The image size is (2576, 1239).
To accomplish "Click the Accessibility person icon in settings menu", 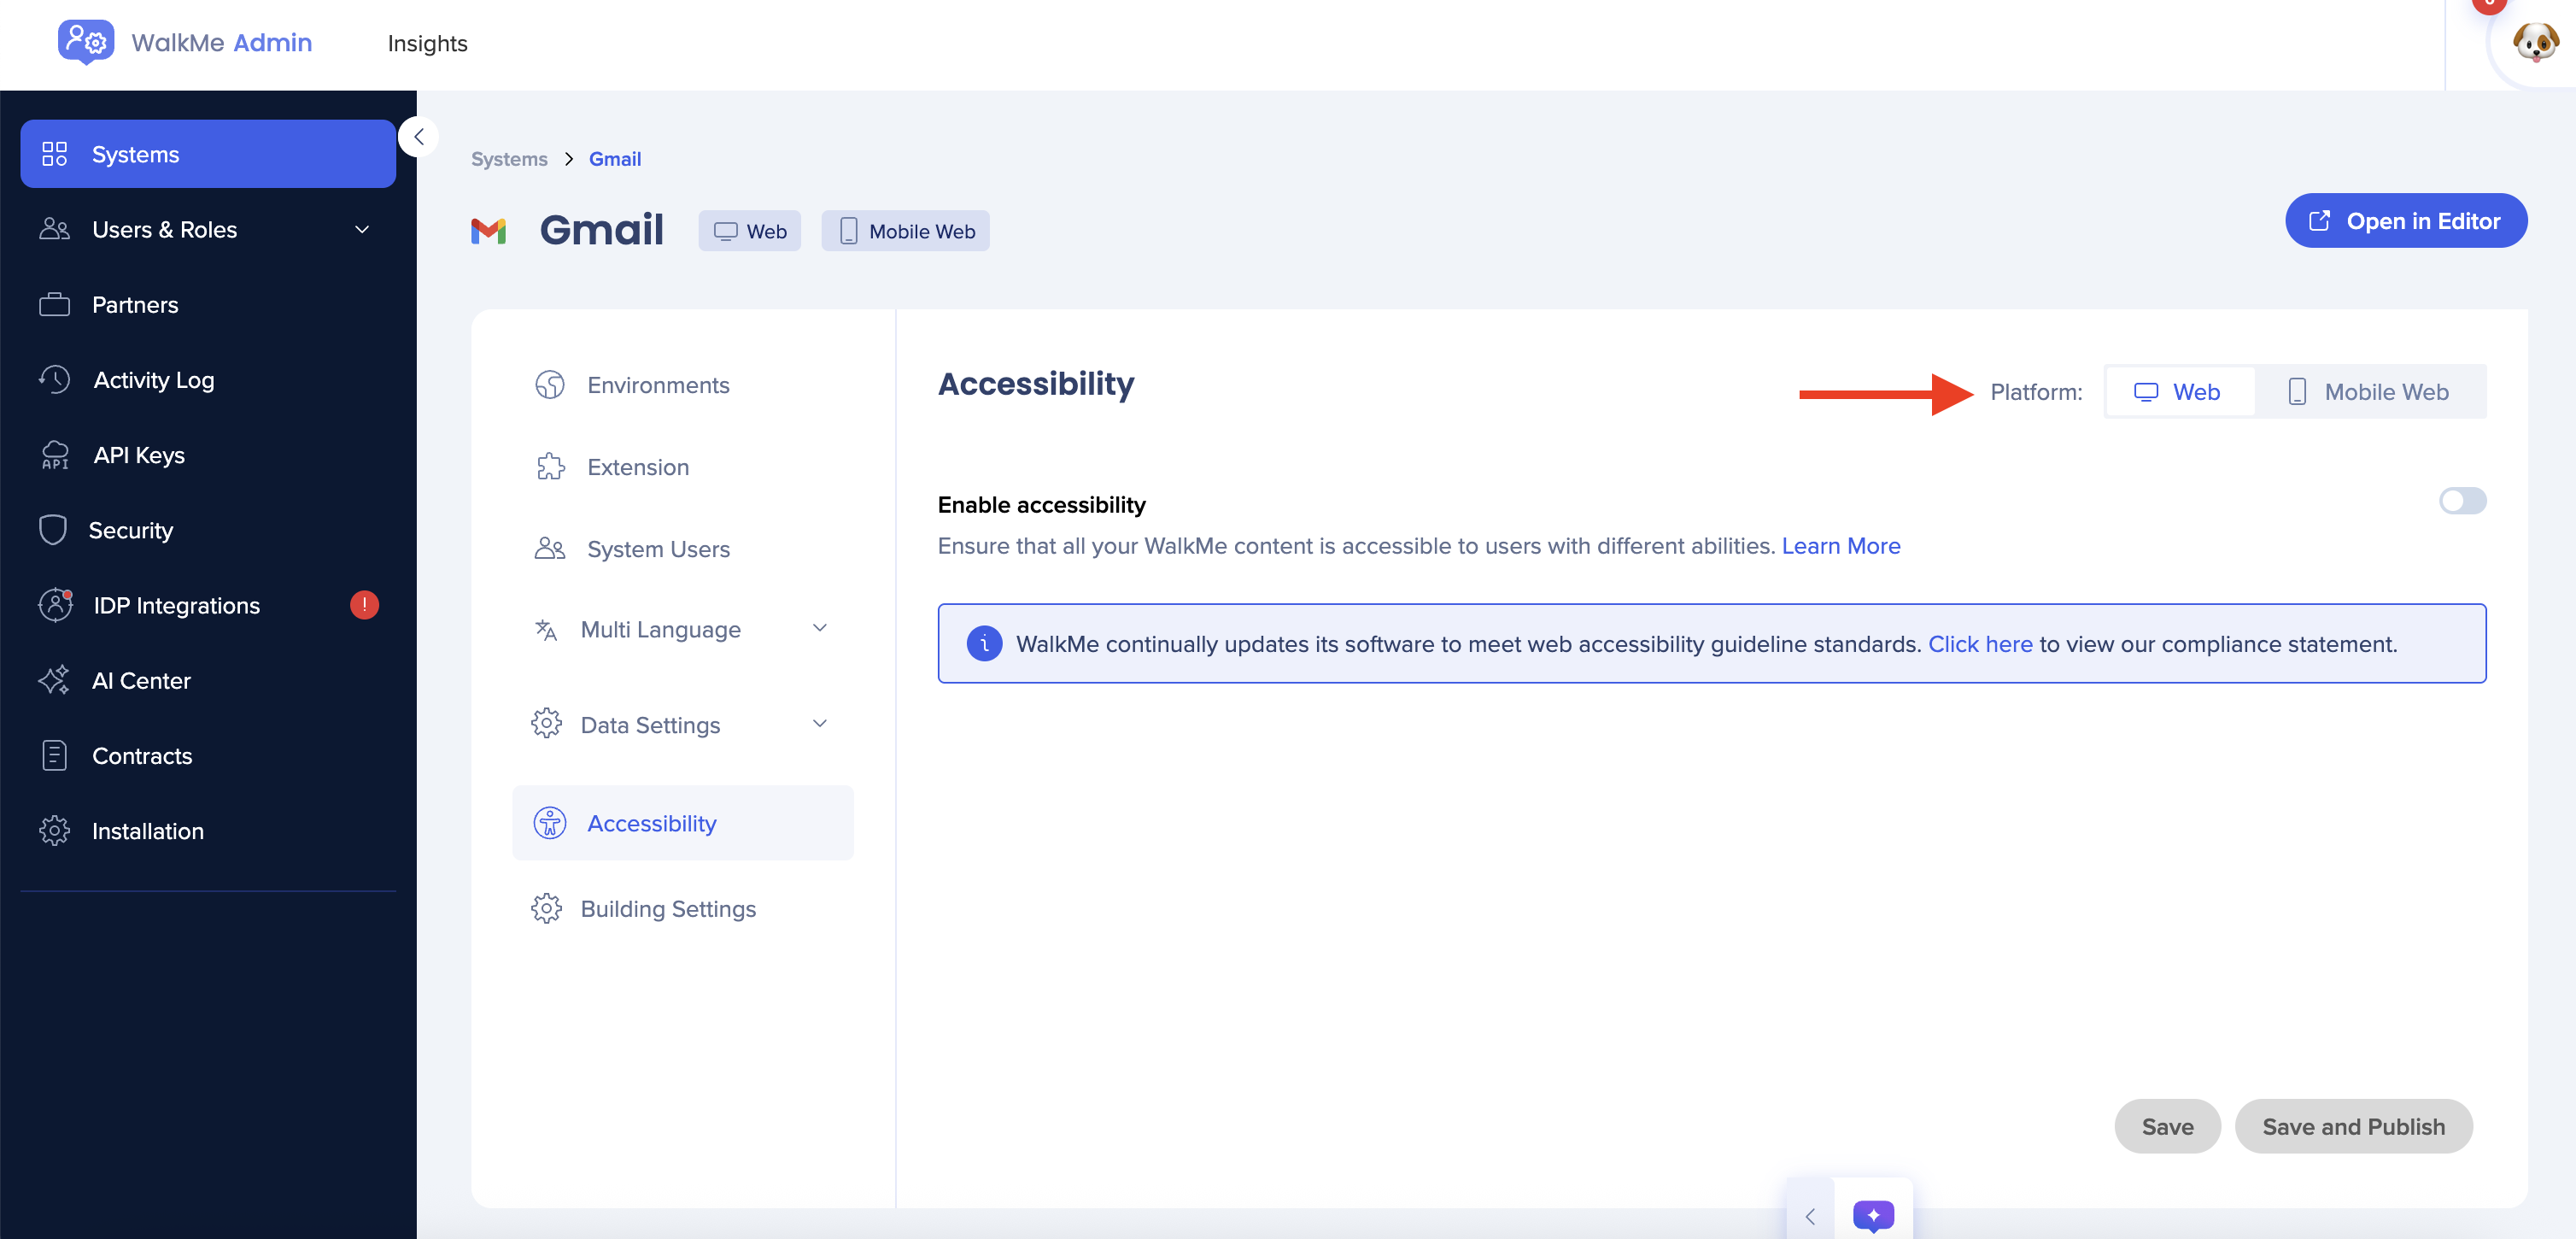I will tap(550, 823).
